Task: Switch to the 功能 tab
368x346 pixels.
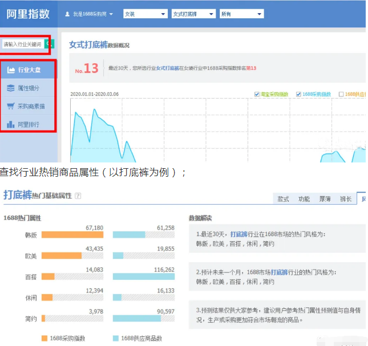Action: (x=304, y=199)
